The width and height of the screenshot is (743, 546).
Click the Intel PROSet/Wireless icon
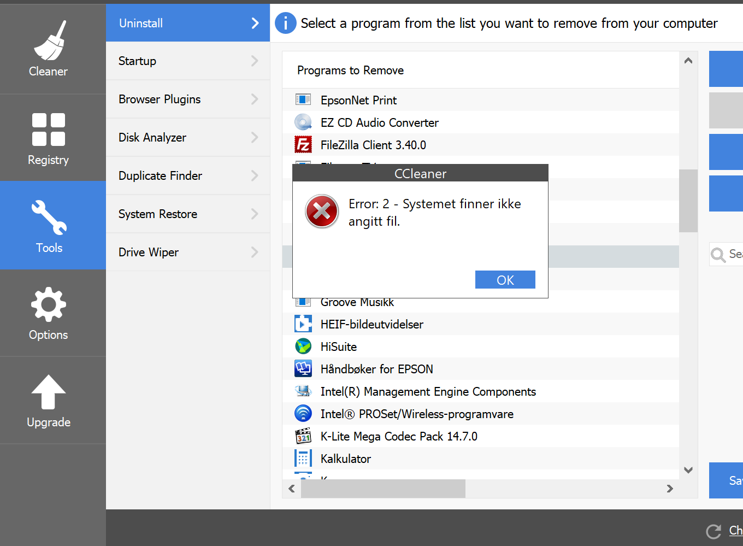click(303, 413)
